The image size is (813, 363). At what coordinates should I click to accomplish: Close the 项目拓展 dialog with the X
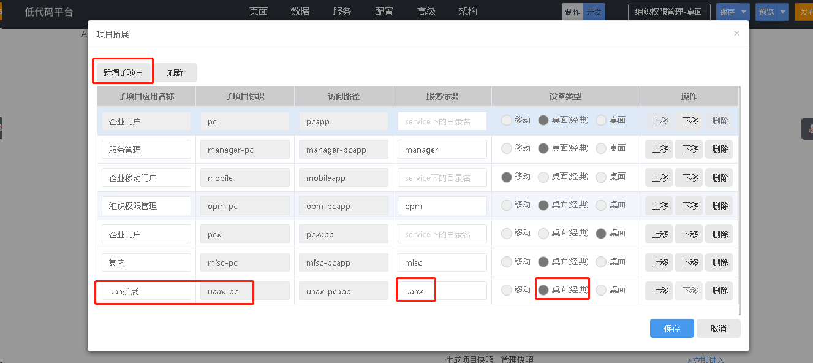pyautogui.click(x=736, y=34)
